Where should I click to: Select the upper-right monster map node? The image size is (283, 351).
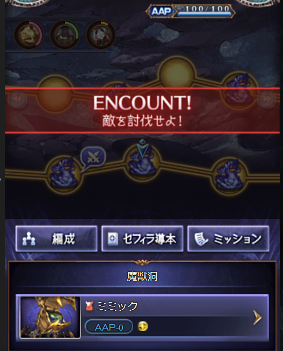tap(238, 90)
